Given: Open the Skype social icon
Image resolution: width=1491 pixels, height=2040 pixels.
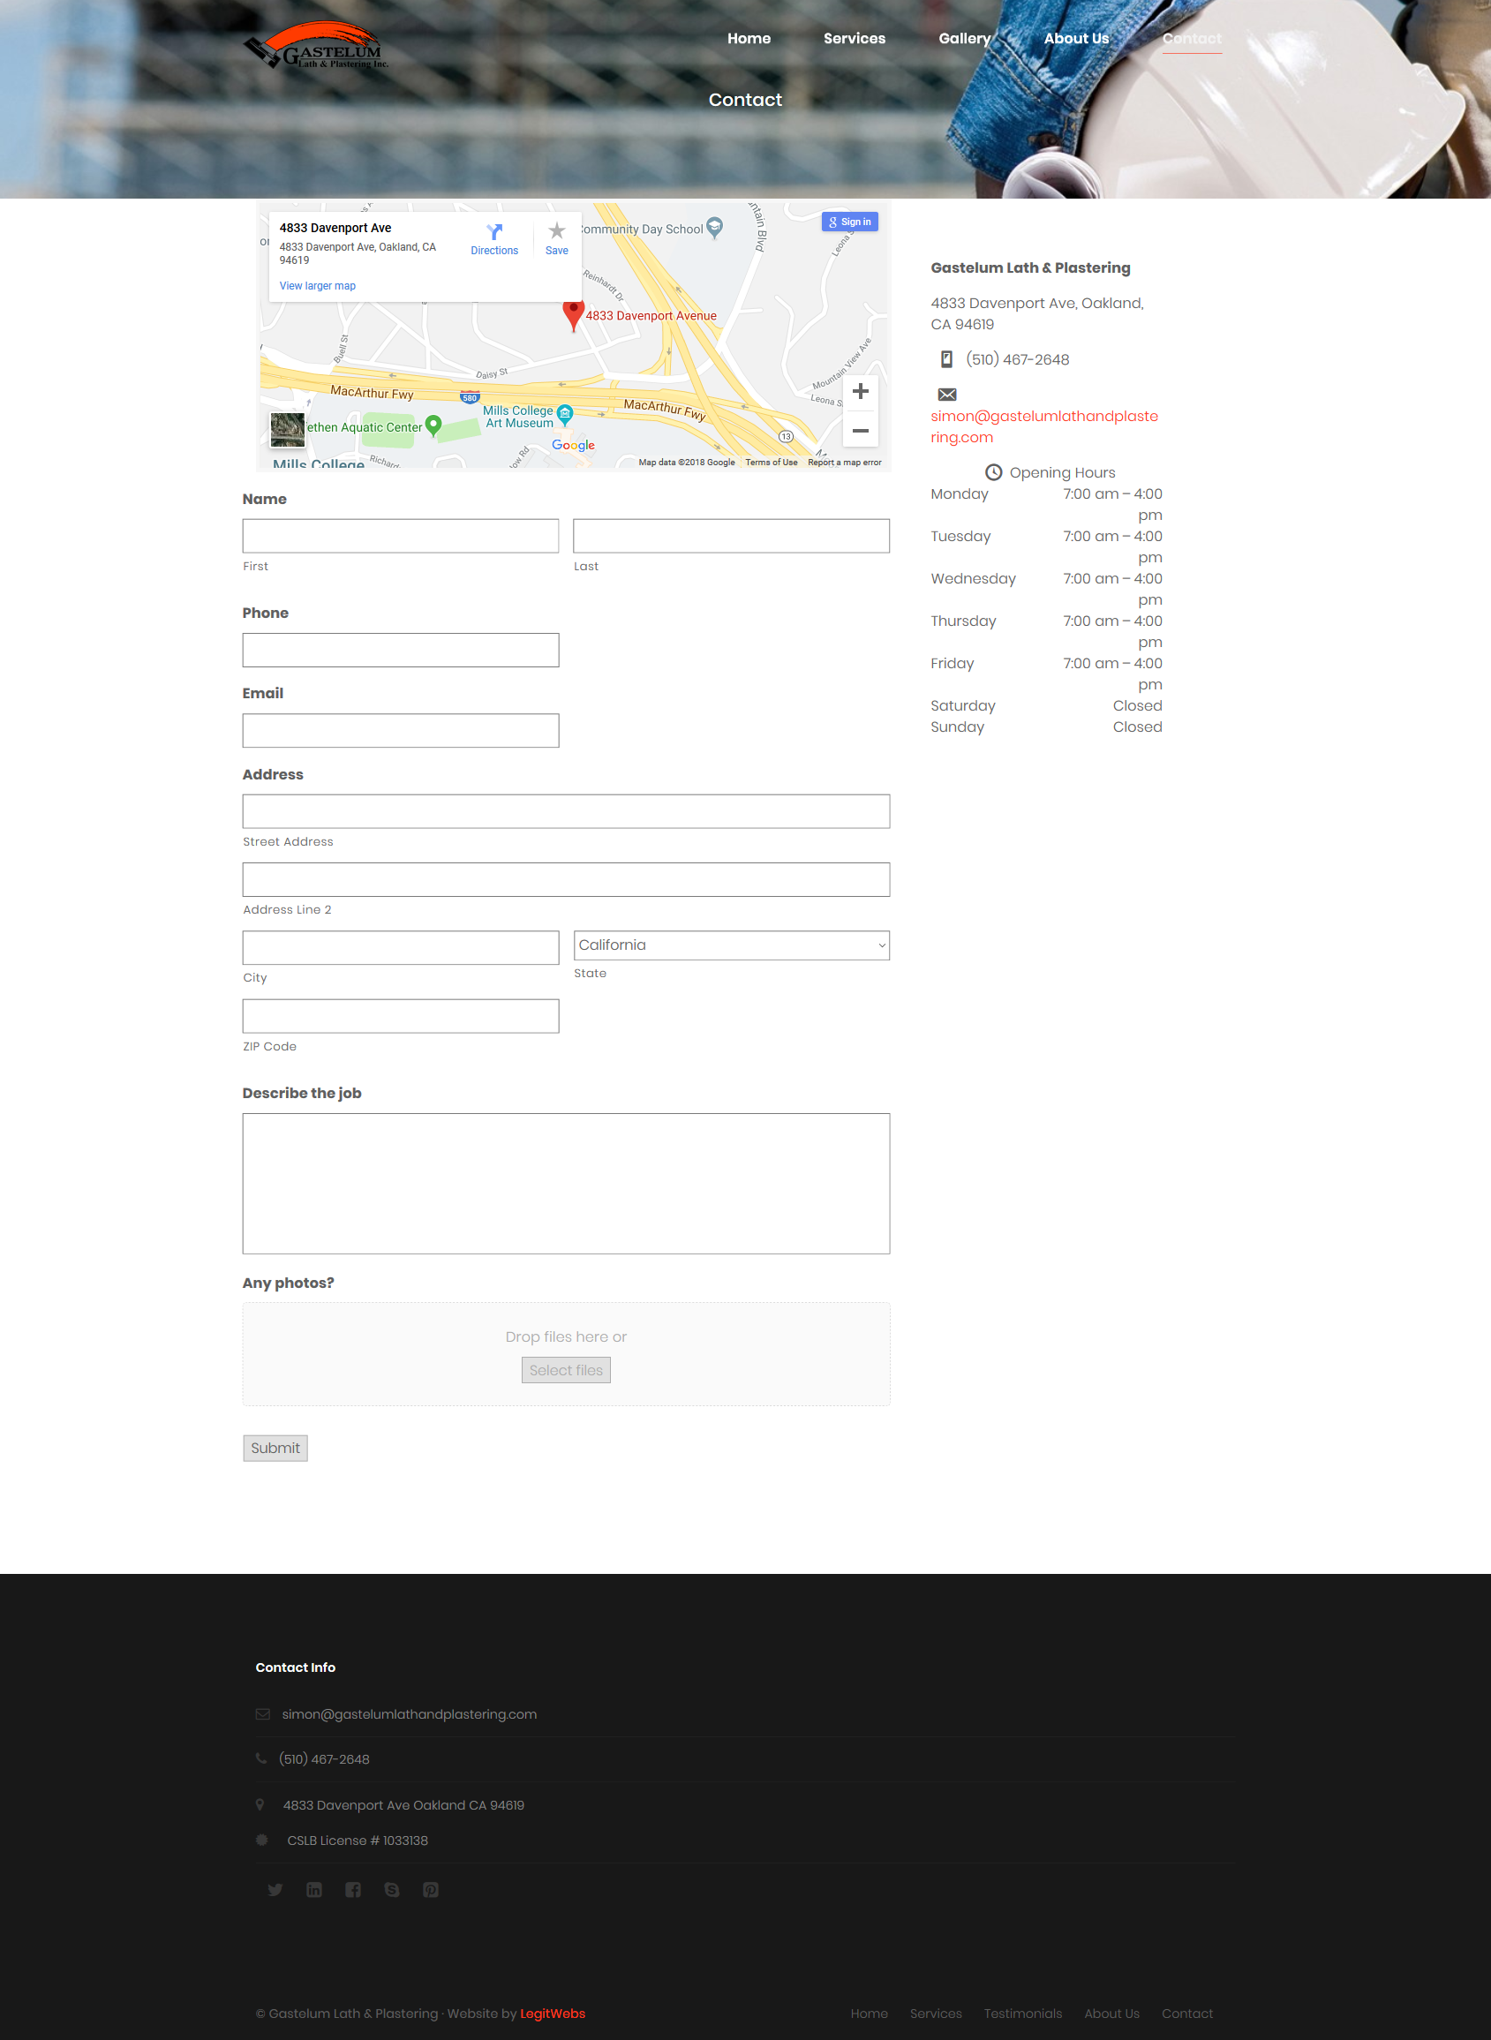Looking at the screenshot, I should tap(392, 1889).
